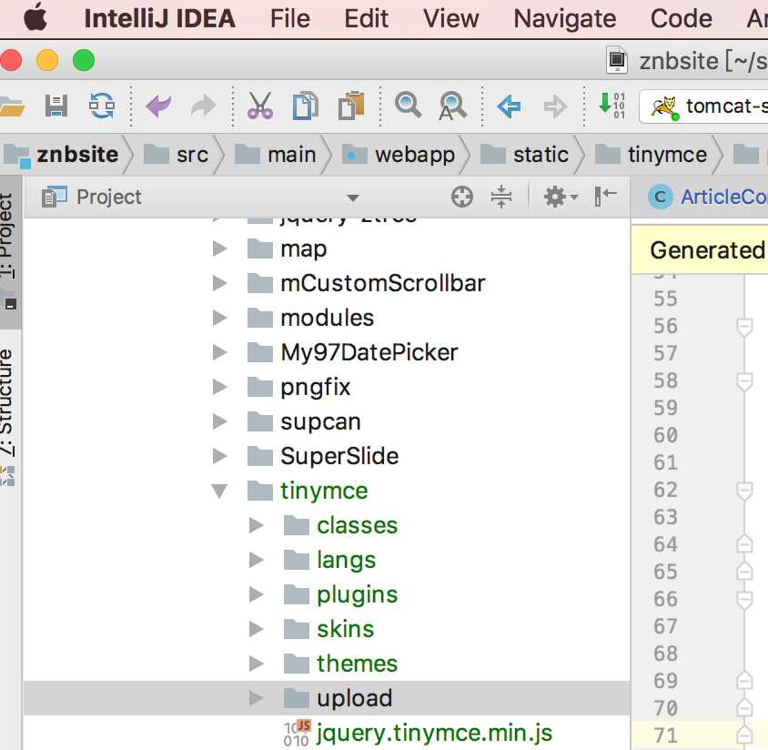
Task: Click the Redo gray arrow icon
Action: click(203, 106)
